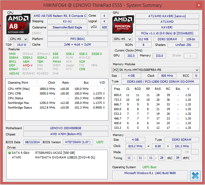Screen dimensions: 205x185
Task: Click the Freq column header in timing table
Action: coord(117,89)
